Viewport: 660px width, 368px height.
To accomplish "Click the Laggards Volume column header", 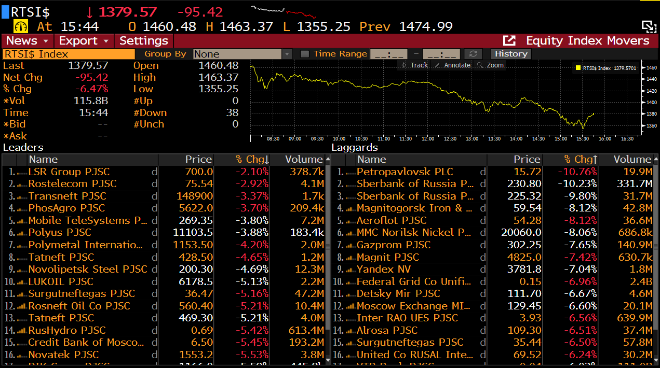I will tap(626, 160).
